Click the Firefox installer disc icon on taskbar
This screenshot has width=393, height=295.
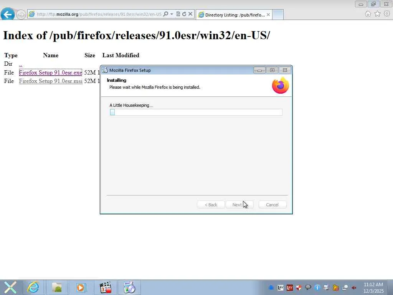point(129,287)
